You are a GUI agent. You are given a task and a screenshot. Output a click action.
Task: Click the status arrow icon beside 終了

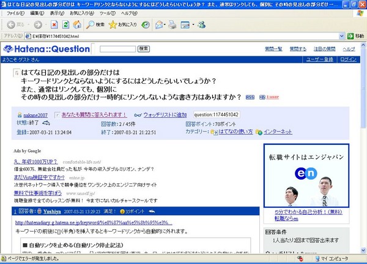click(46, 123)
